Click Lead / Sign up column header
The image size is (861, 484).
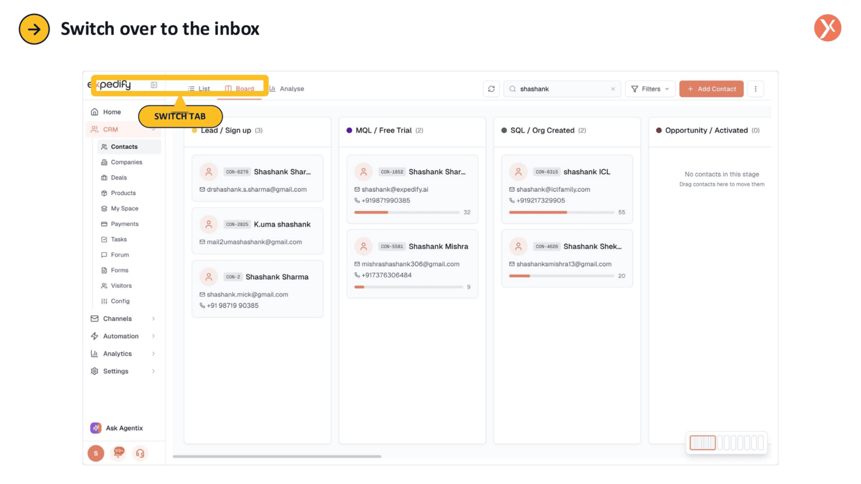257,131
